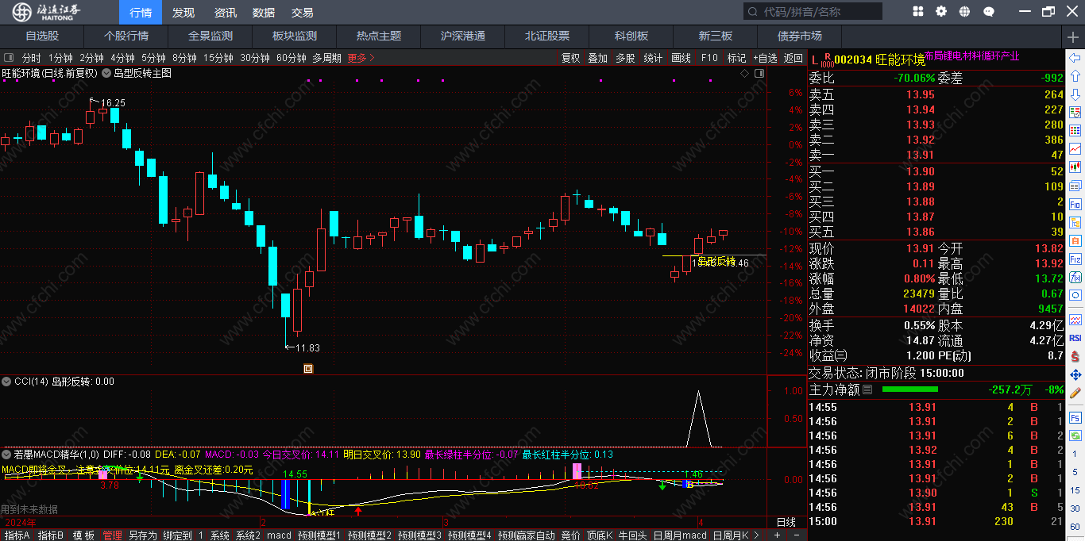Open the 资讯 main menu tab
This screenshot has height=541, width=1085.
pyautogui.click(x=226, y=13)
